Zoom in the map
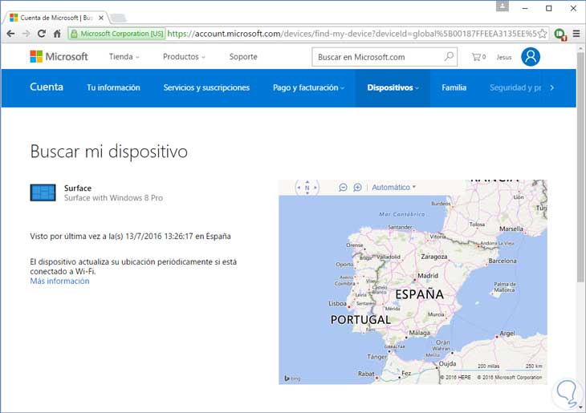This screenshot has width=586, height=413. pyautogui.click(x=357, y=187)
